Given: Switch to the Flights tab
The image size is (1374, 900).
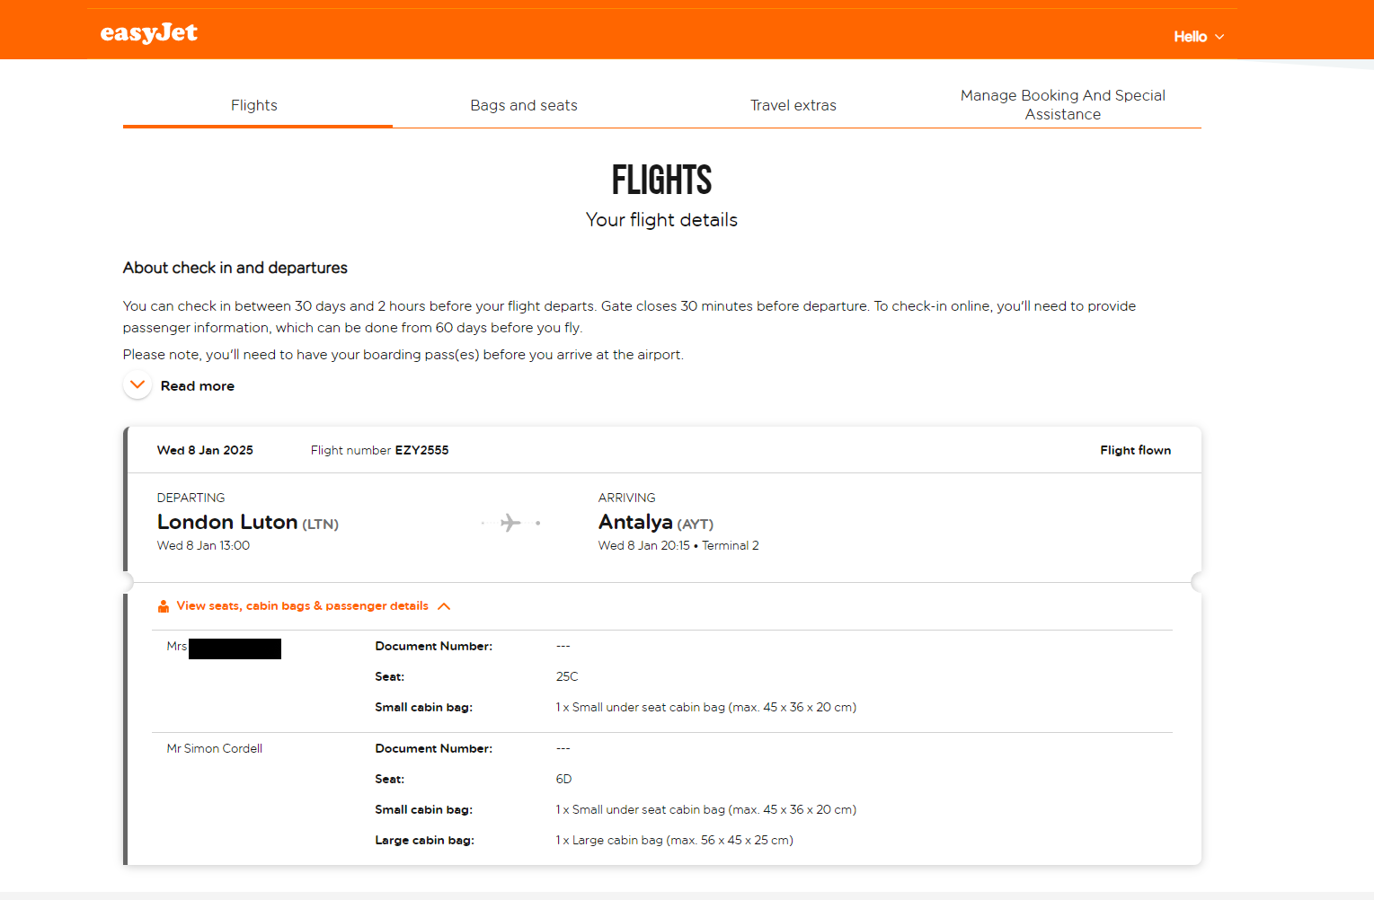Looking at the screenshot, I should (x=254, y=105).
